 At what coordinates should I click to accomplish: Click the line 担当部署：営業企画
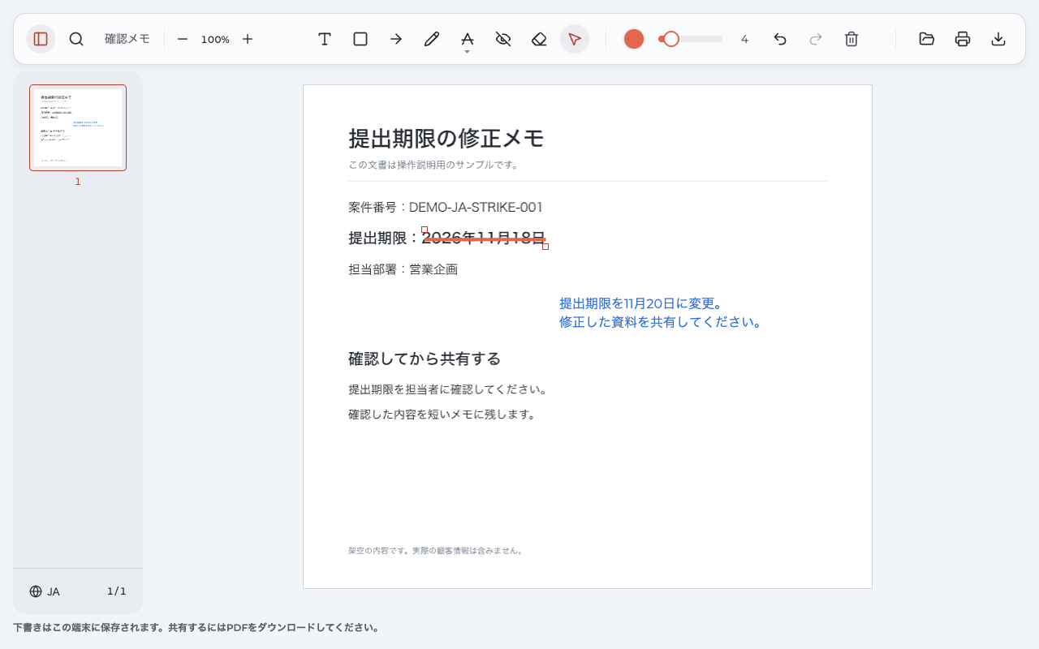(403, 269)
